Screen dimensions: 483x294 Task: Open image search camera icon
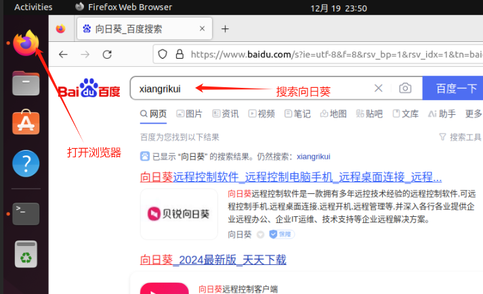(x=405, y=89)
